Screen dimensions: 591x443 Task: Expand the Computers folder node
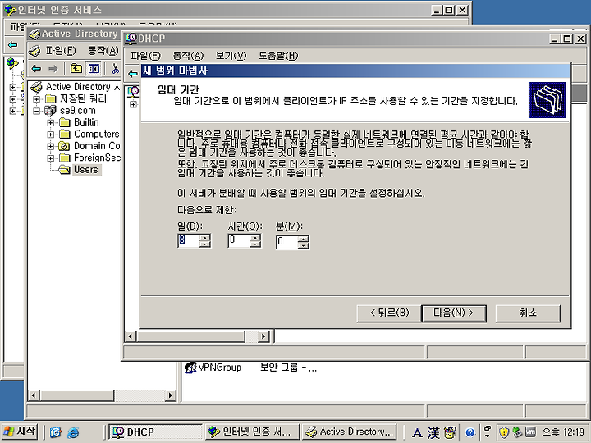(51, 135)
